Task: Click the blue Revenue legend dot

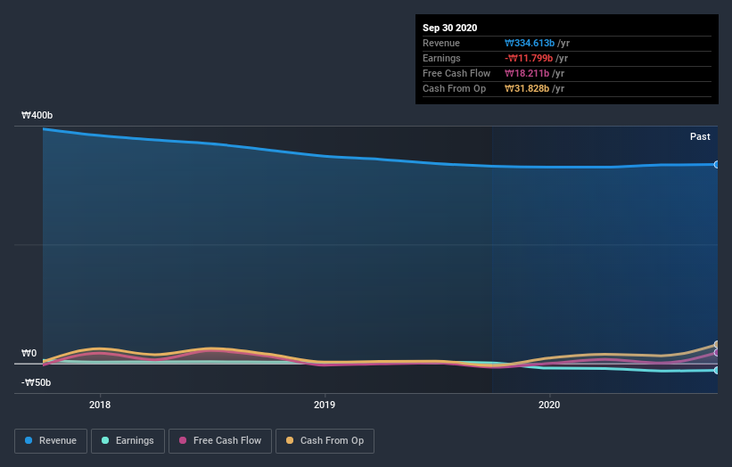Action: [x=29, y=440]
